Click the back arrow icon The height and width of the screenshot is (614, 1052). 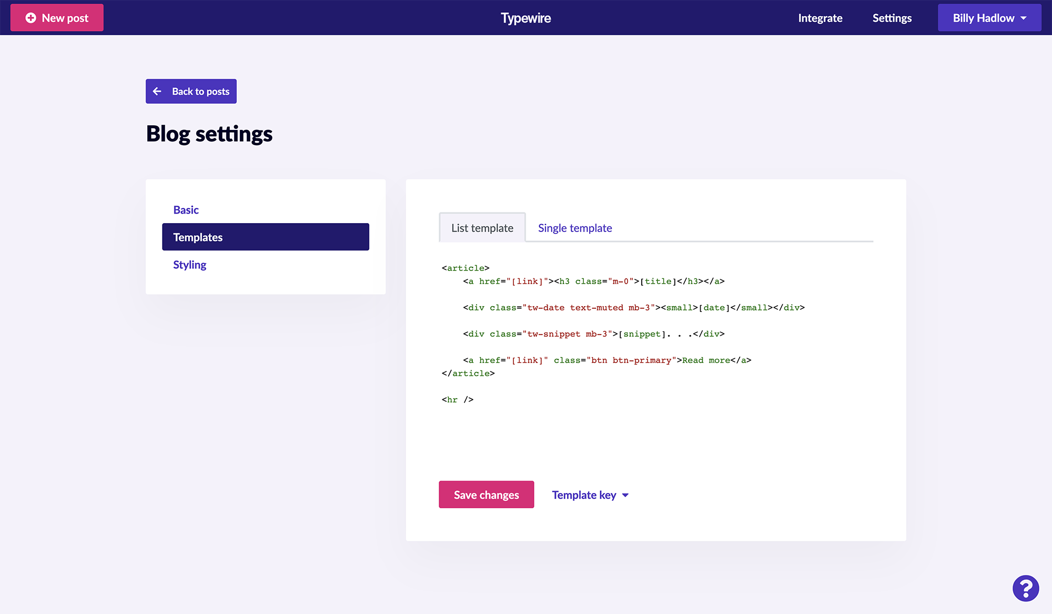pos(157,92)
